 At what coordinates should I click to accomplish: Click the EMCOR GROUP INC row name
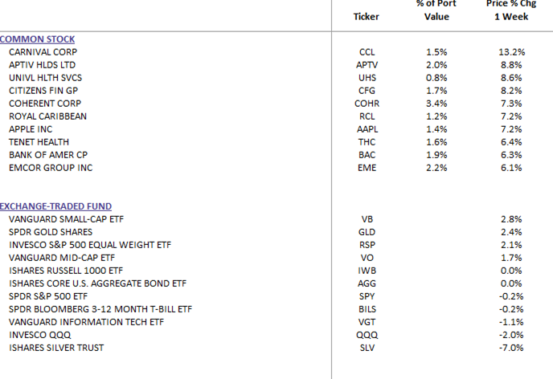click(50, 168)
